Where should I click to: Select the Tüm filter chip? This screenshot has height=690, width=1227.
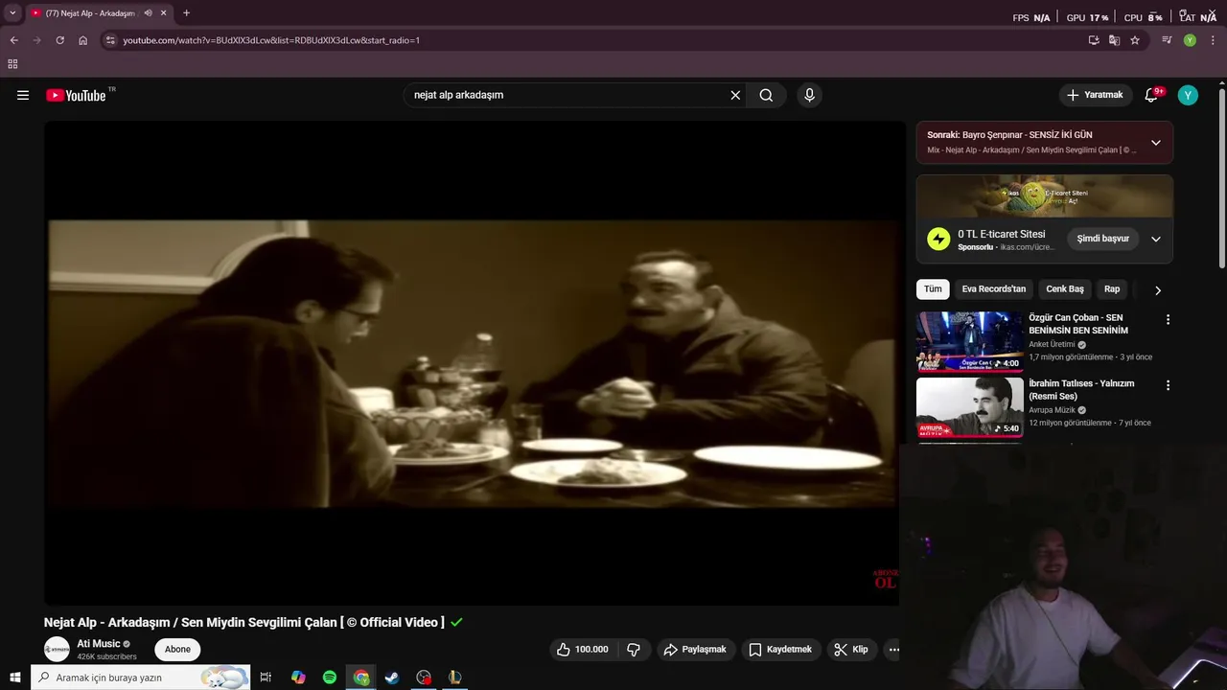coord(933,289)
